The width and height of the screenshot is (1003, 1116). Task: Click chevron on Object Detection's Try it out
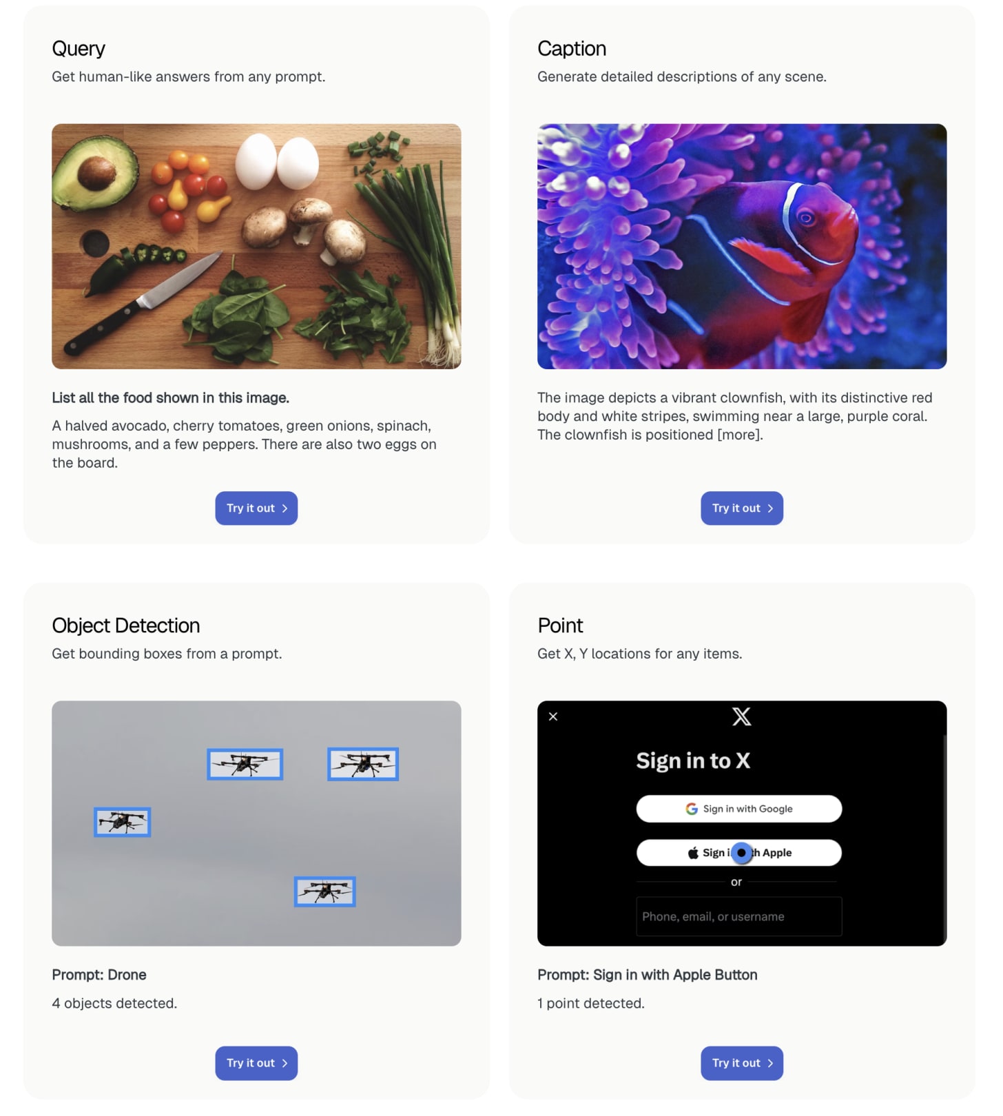285,1063
